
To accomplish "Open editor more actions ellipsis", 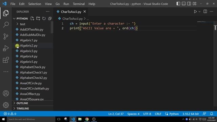I will (212, 12).
